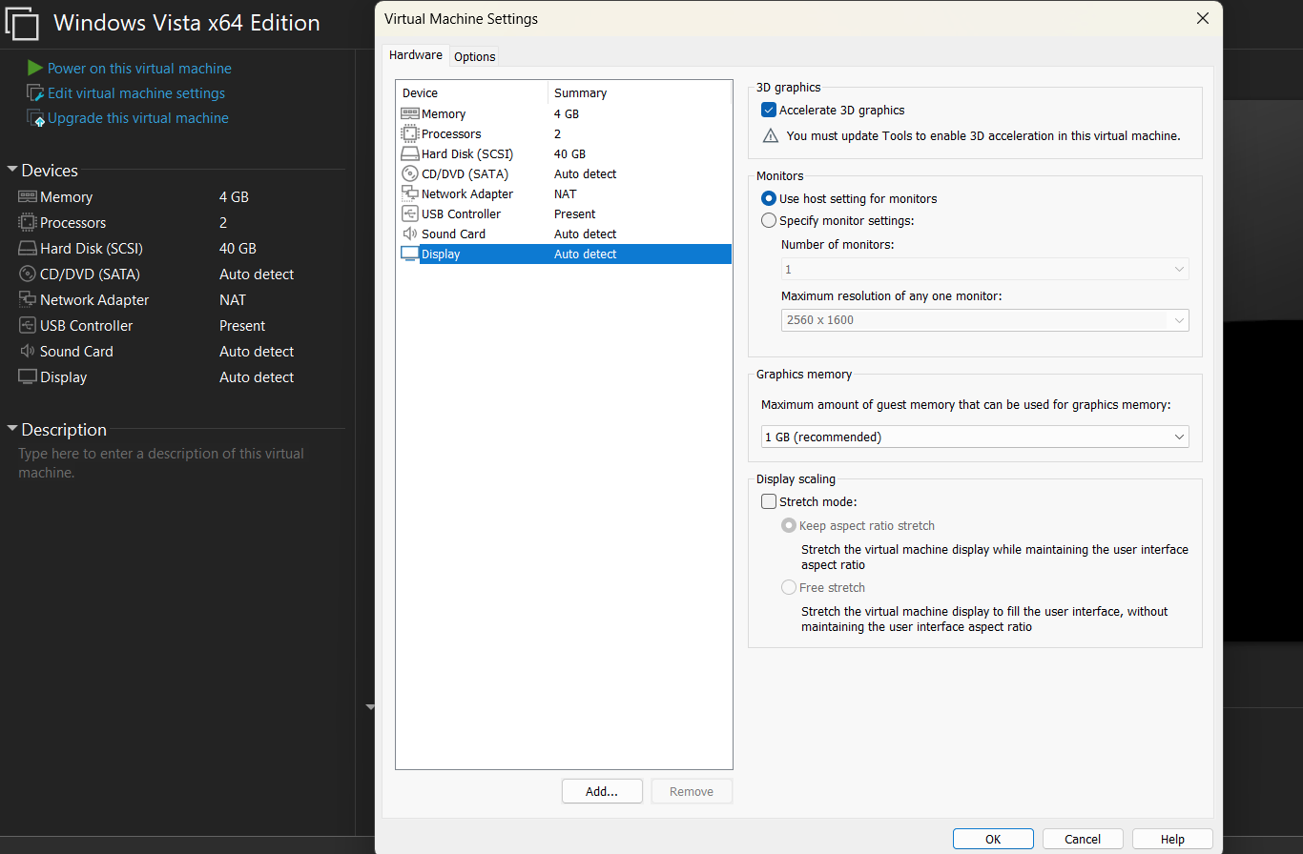The image size is (1303, 854).
Task: Select Keep aspect ratio stretch option
Action: tap(789, 525)
